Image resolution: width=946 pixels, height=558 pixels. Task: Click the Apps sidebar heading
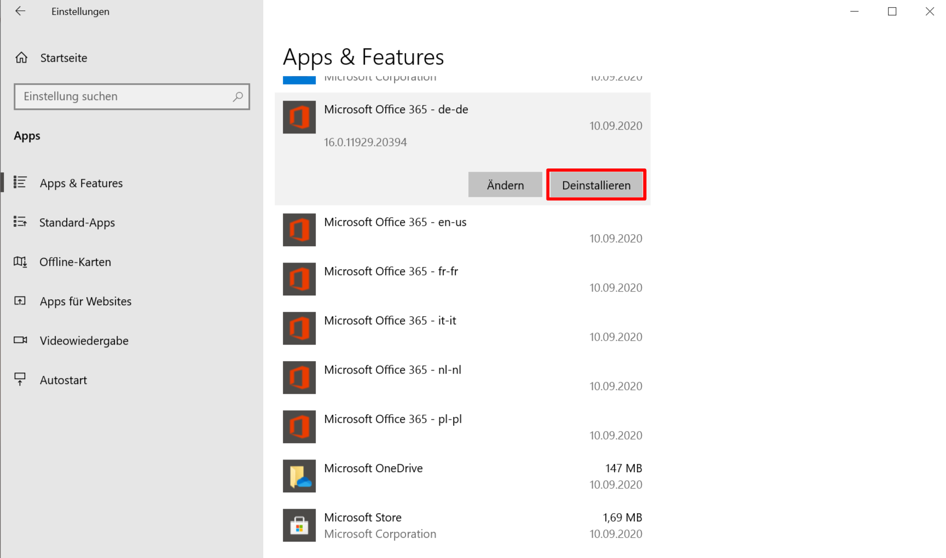[x=27, y=136]
